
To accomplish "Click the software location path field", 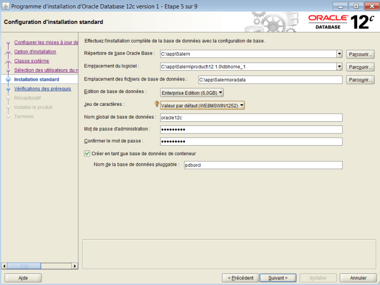I will (248, 66).
